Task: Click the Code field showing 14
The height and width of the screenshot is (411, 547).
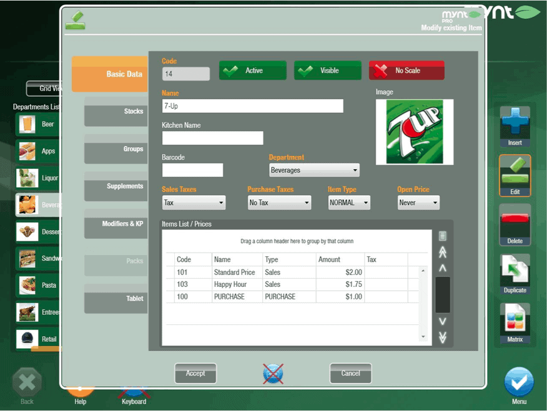Action: pyautogui.click(x=186, y=74)
